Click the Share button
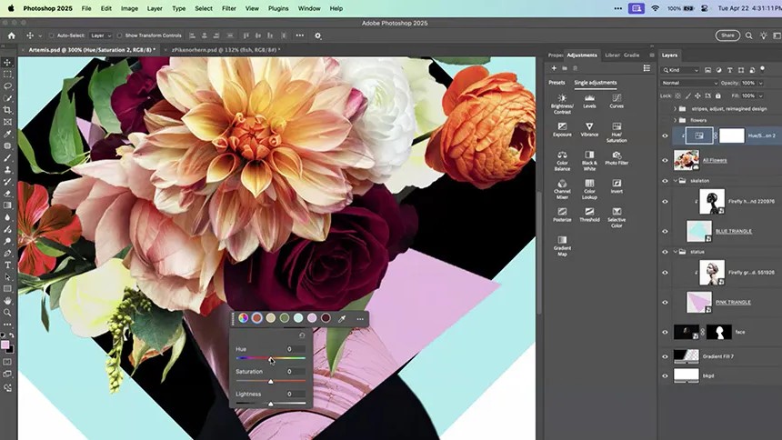The image size is (782, 440). click(727, 35)
